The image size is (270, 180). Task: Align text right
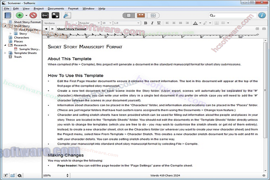point(187,23)
